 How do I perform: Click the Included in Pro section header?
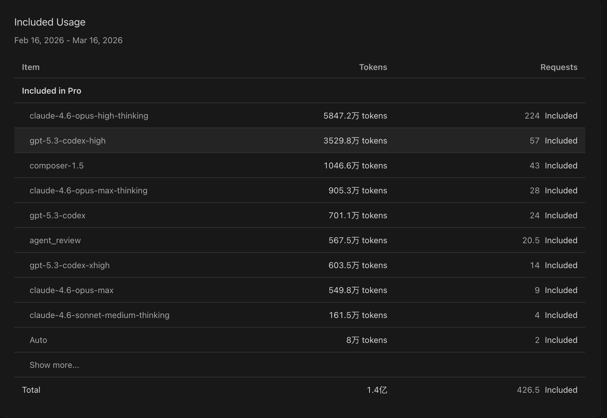[51, 91]
